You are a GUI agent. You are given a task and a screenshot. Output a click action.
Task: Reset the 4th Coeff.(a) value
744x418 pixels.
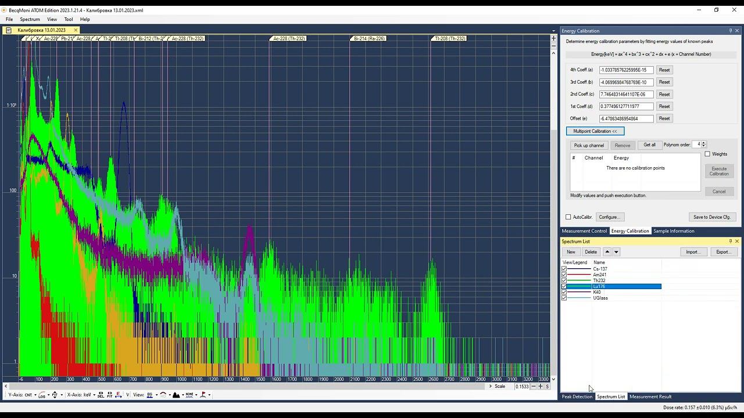pos(664,70)
